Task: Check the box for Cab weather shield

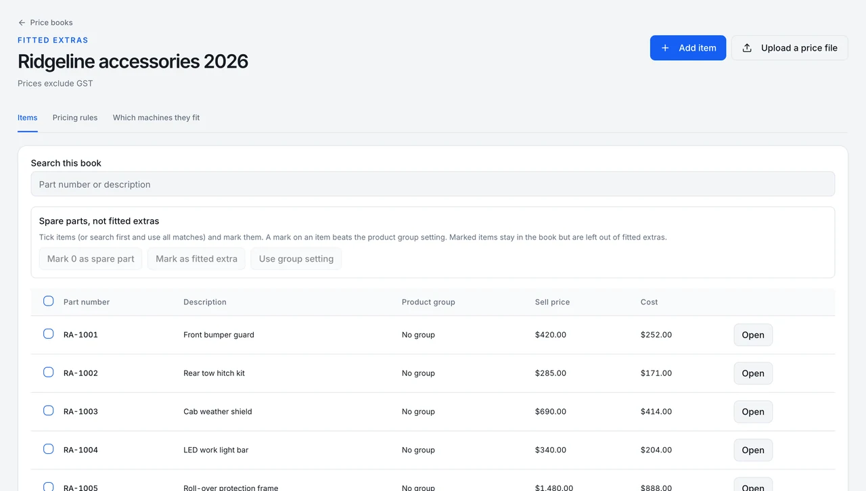Action: [49, 411]
